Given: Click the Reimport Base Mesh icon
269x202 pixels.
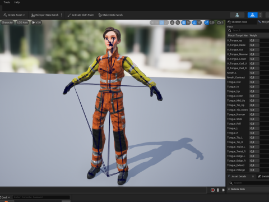Looking at the screenshot, I should (33, 15).
